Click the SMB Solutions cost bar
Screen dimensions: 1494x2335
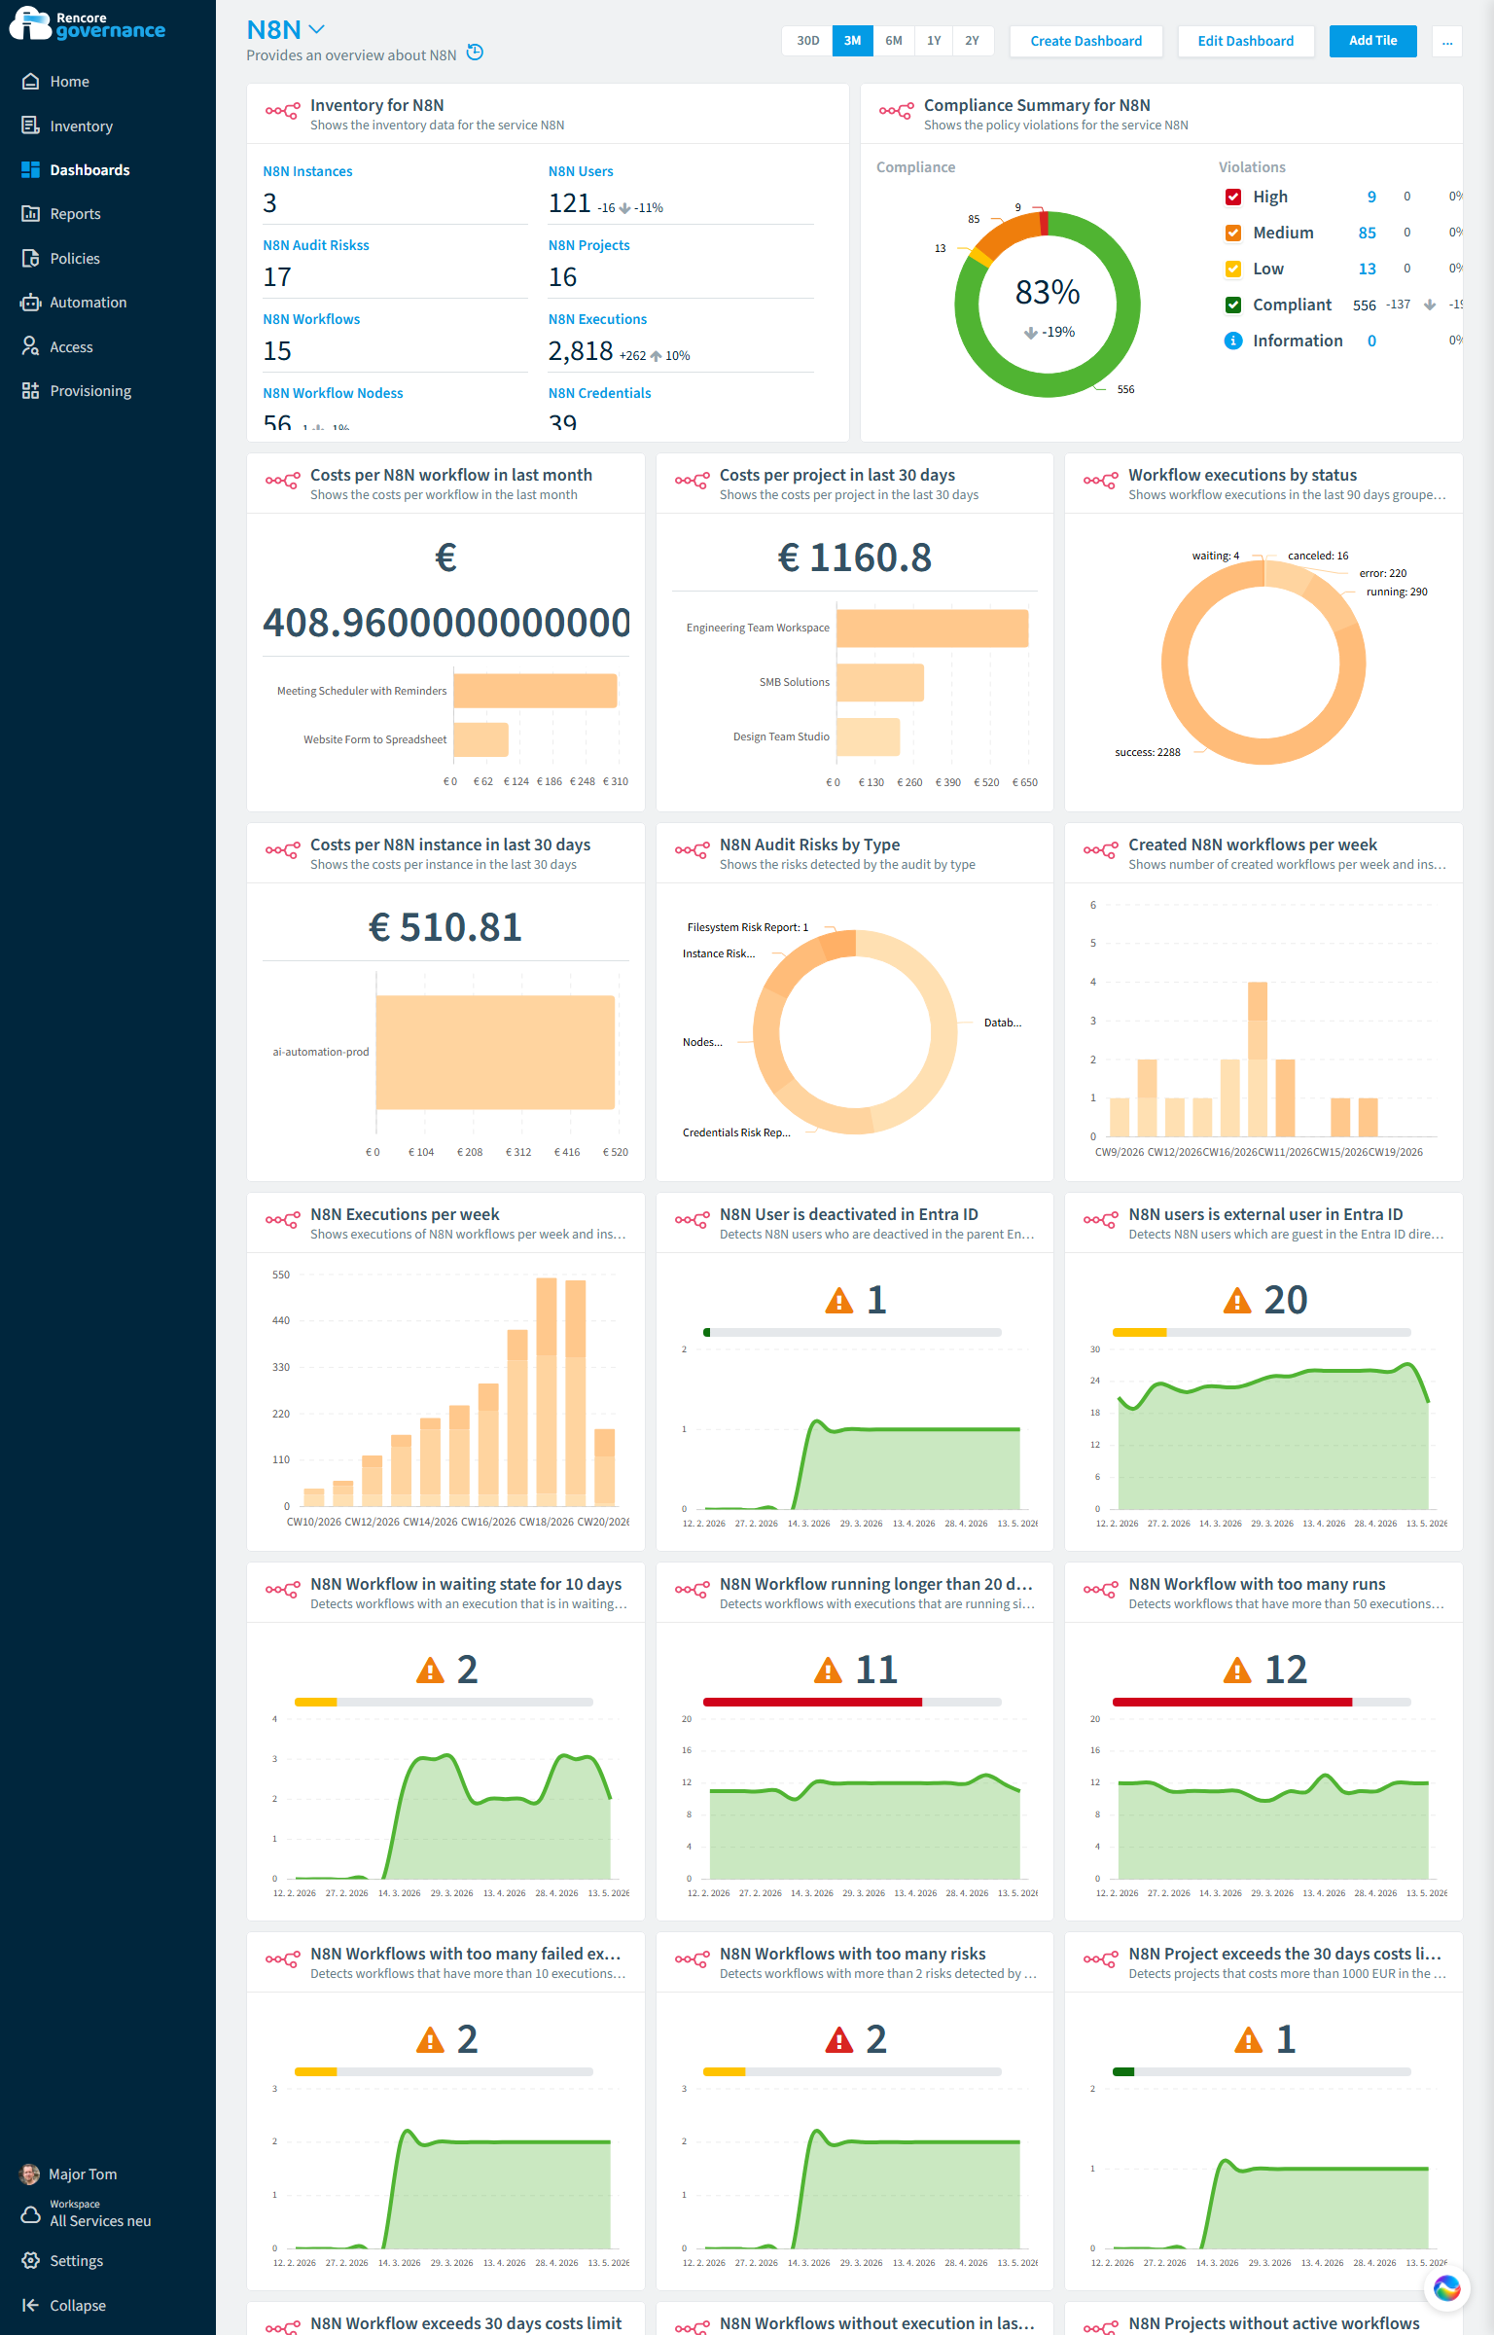tap(879, 683)
